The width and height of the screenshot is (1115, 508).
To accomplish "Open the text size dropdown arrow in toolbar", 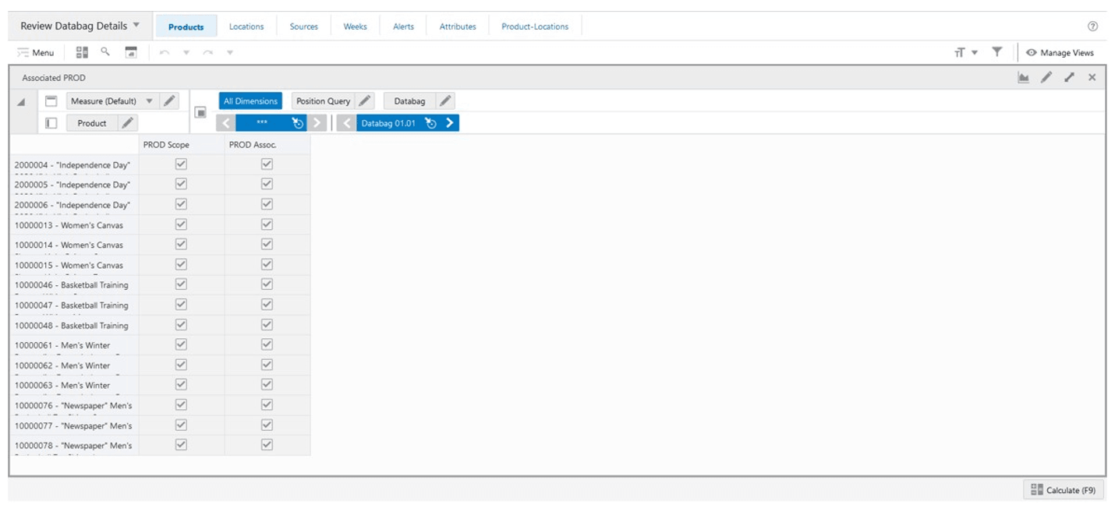I will (x=975, y=52).
